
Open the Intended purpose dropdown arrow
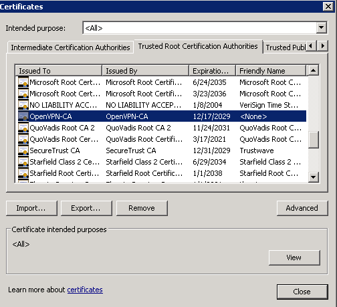point(321,27)
